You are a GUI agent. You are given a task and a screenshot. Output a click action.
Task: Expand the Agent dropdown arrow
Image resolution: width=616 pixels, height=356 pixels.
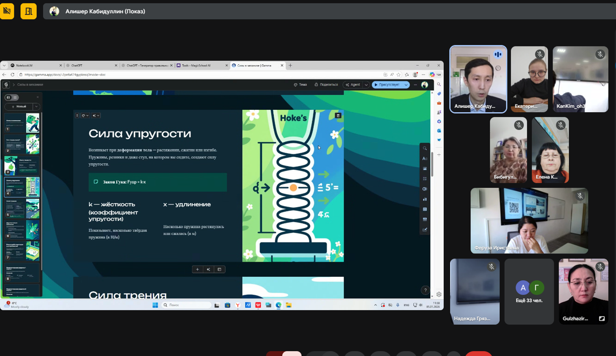(x=366, y=85)
